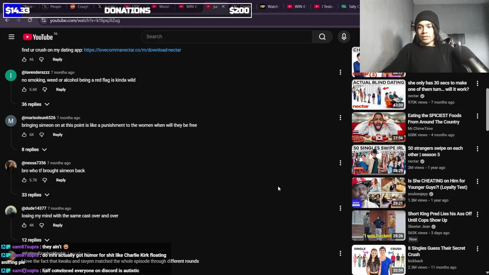Screen dimensions: 489x275
Task: Go to YouTube home via logo
Action: (38, 37)
